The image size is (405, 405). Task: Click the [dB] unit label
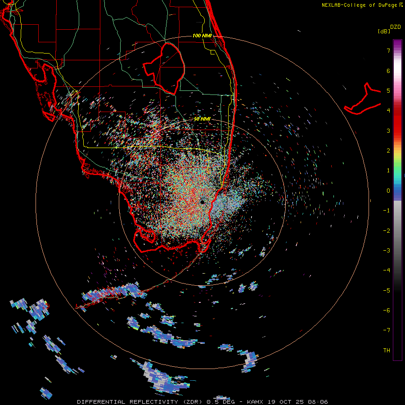tap(384, 31)
